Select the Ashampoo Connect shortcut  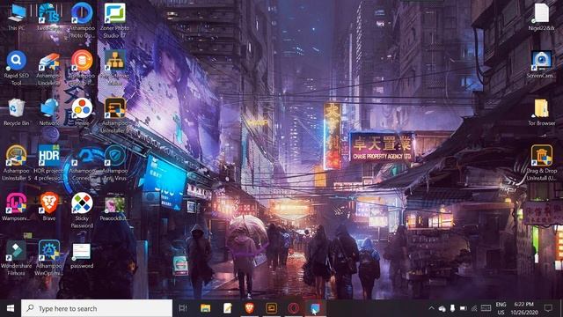point(82,162)
